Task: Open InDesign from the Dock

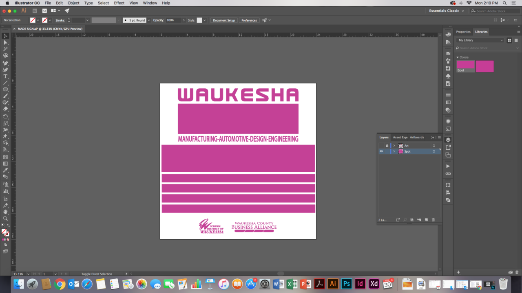Action: click(x=360, y=283)
